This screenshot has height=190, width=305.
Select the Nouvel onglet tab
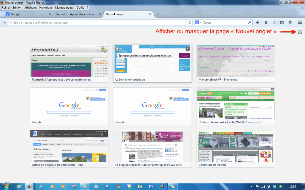point(129,14)
